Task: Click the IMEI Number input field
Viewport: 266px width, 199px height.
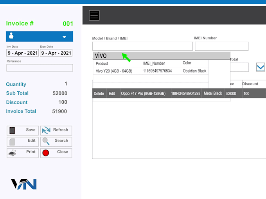Action: tap(221, 46)
